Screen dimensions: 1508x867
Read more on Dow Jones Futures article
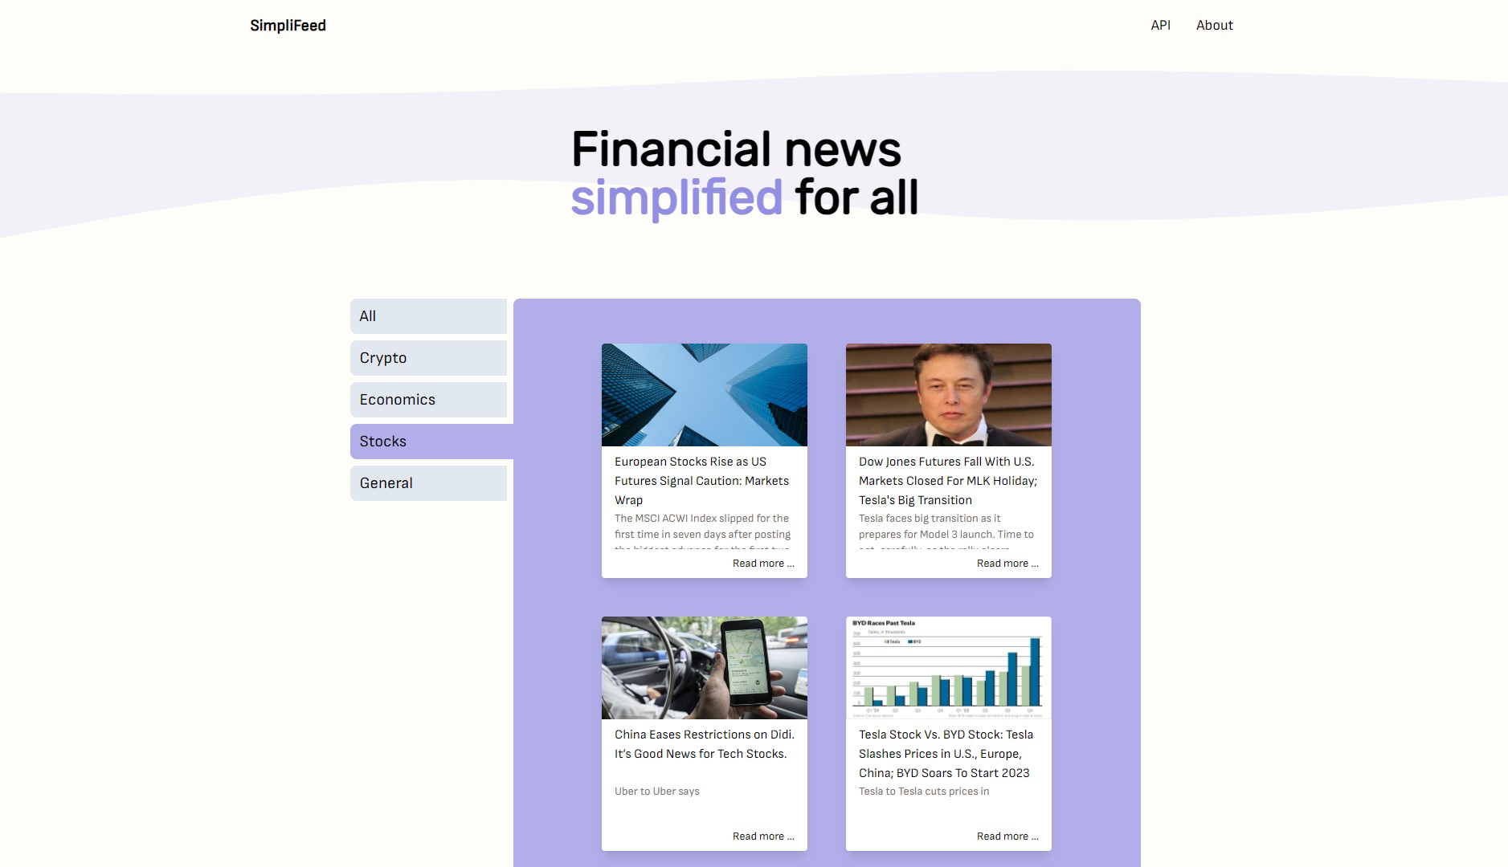[x=1007, y=564]
